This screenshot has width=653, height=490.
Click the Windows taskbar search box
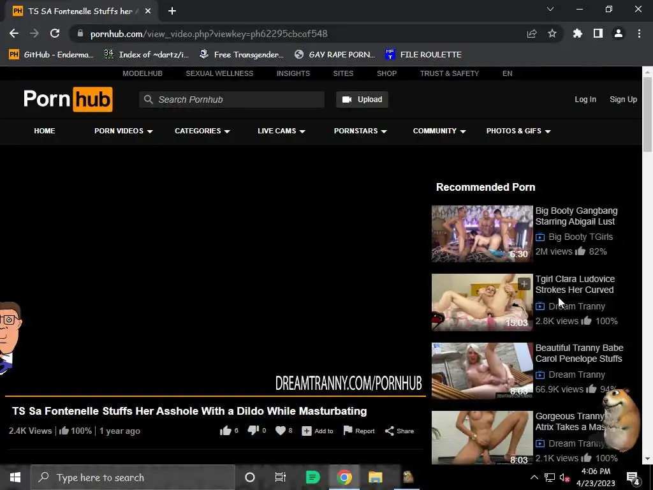tap(133, 477)
